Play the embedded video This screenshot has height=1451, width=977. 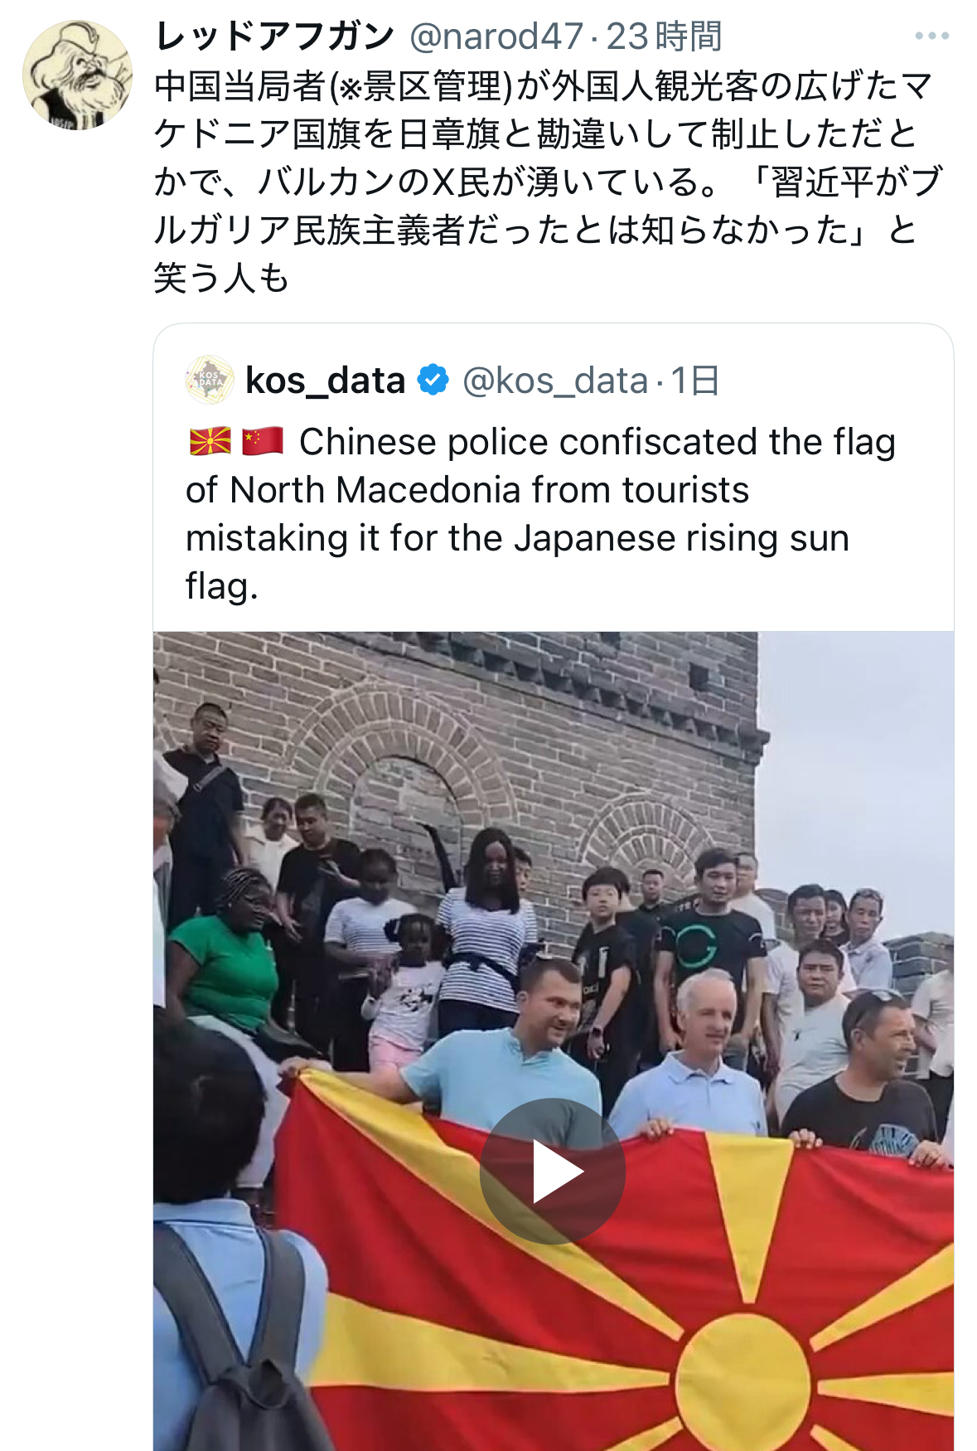553,1171
